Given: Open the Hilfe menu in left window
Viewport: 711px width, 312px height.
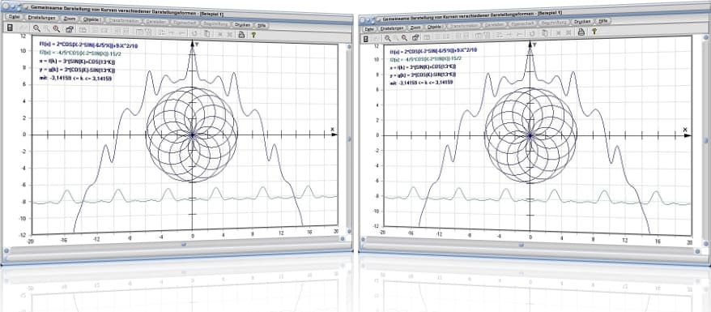Looking at the screenshot, I should point(262,24).
